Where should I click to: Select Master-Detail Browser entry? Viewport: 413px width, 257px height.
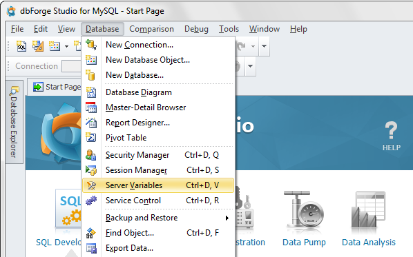coord(158,107)
